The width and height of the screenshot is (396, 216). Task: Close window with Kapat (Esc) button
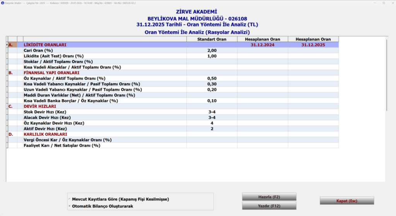347,201
